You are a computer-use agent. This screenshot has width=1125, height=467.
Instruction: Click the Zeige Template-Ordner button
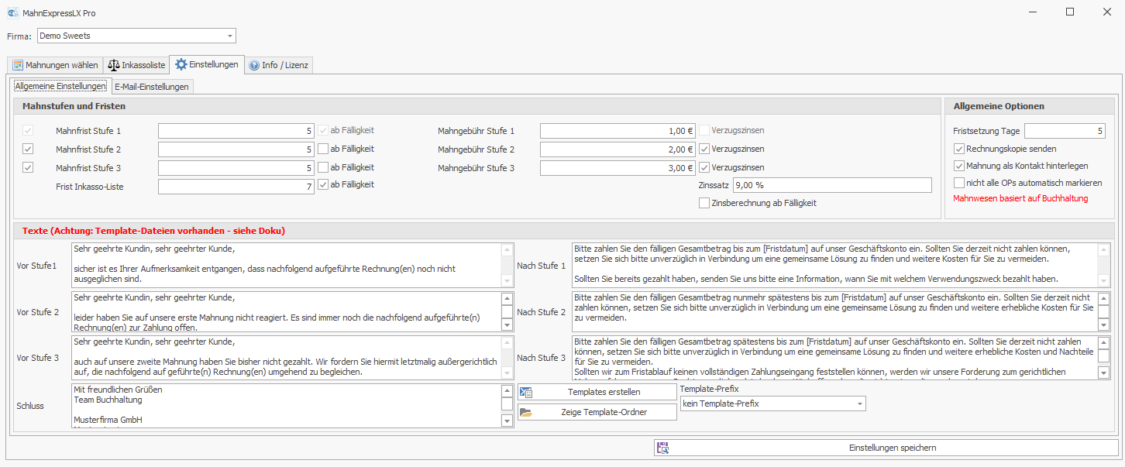(x=597, y=412)
